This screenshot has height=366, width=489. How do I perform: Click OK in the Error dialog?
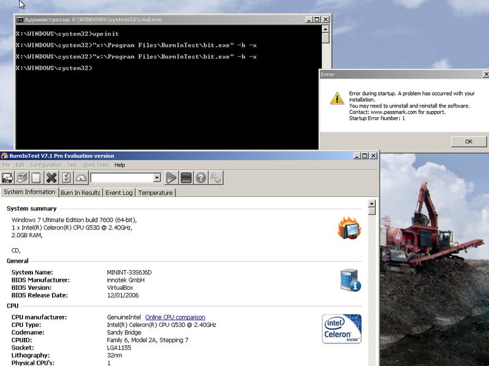(468, 142)
